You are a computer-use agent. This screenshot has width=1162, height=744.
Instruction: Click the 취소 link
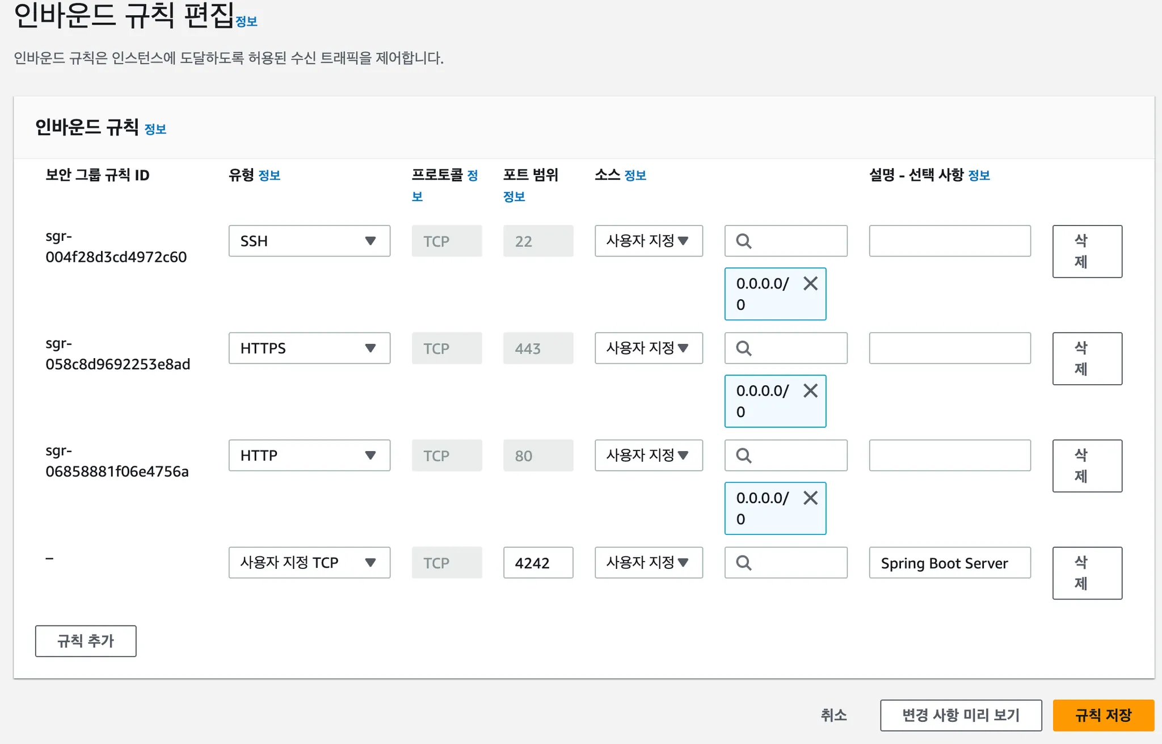833,715
